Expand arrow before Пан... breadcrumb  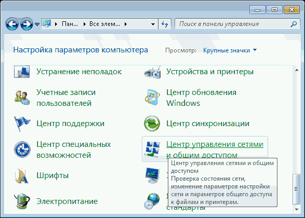click(56, 24)
